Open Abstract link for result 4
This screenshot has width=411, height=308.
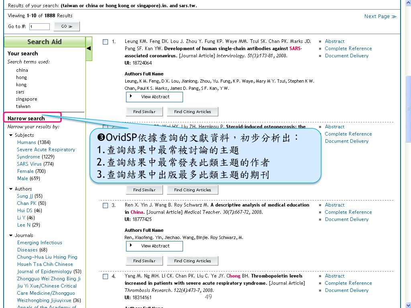334,276
